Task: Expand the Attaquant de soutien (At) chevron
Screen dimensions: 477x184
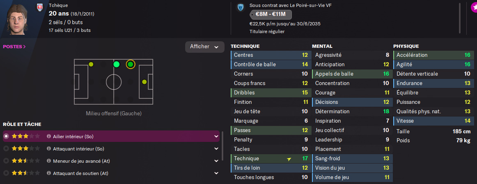Action: tap(216, 173)
